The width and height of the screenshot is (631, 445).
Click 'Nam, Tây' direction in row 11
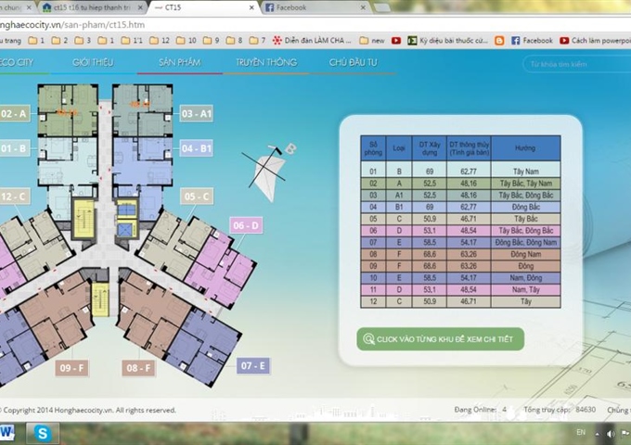[x=525, y=289]
